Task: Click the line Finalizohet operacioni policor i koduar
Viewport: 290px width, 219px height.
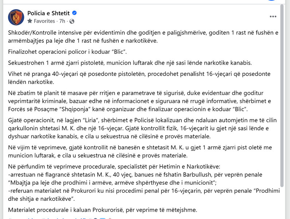Action: coord(67,52)
